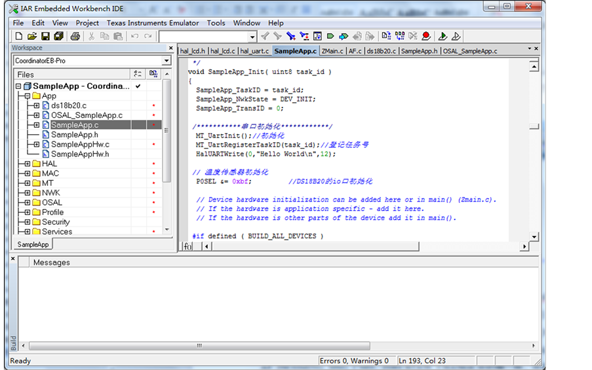The width and height of the screenshot is (592, 370).
Task: Click the Open file folder icon
Action: coord(32,37)
